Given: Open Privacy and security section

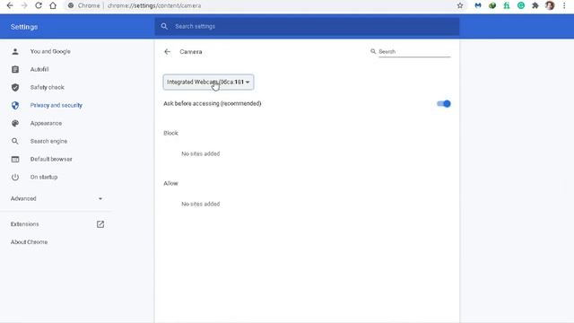Looking at the screenshot, I should tap(56, 106).
